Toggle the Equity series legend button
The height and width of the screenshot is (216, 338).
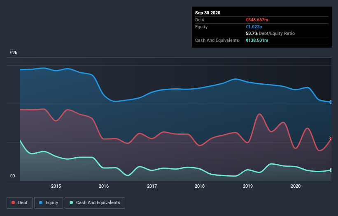49,203
